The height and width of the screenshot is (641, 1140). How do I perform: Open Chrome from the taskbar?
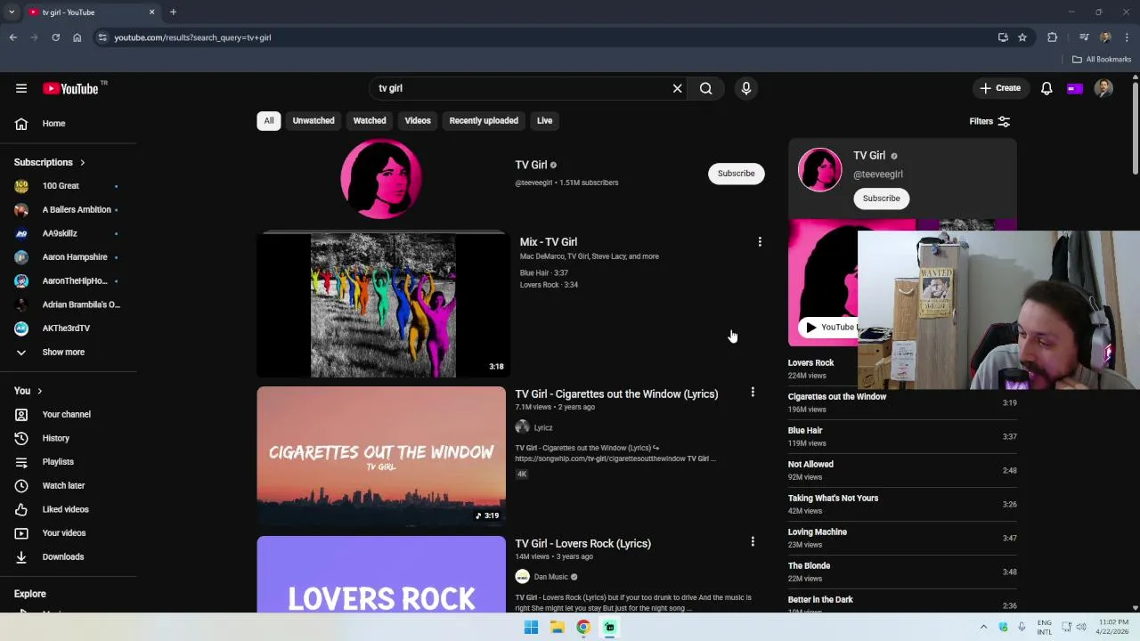point(583,628)
